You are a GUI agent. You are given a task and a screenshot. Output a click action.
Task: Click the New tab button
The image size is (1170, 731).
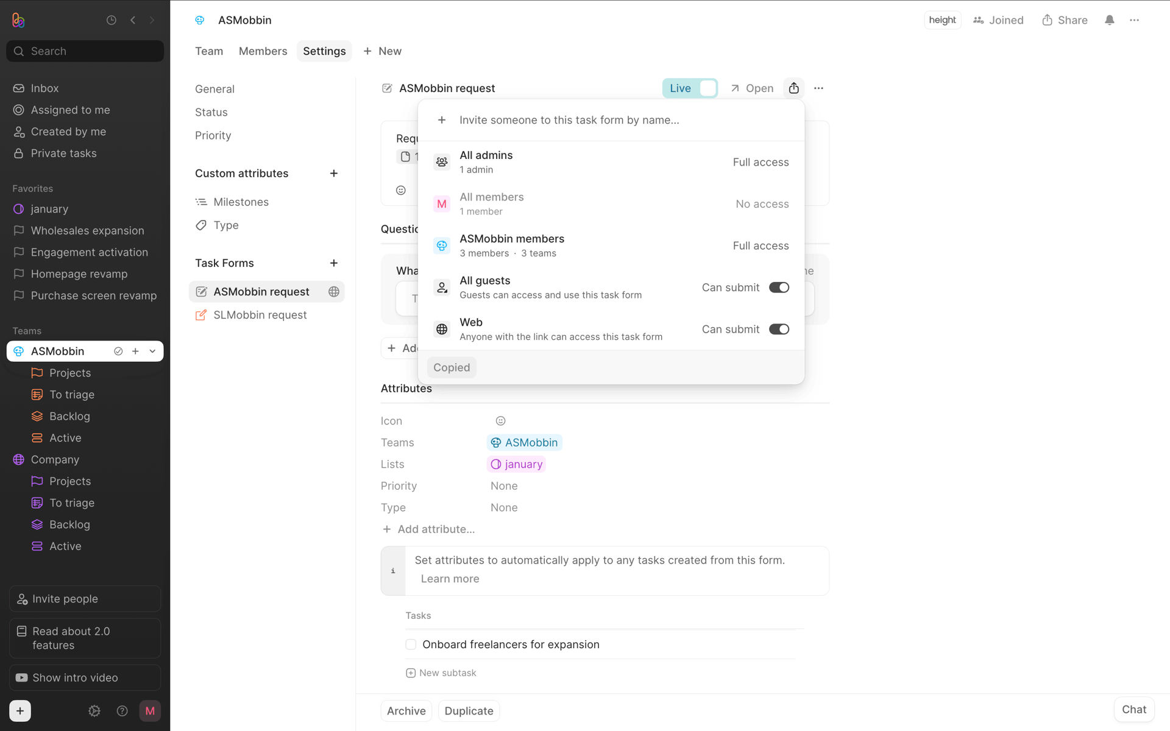pyautogui.click(x=382, y=51)
